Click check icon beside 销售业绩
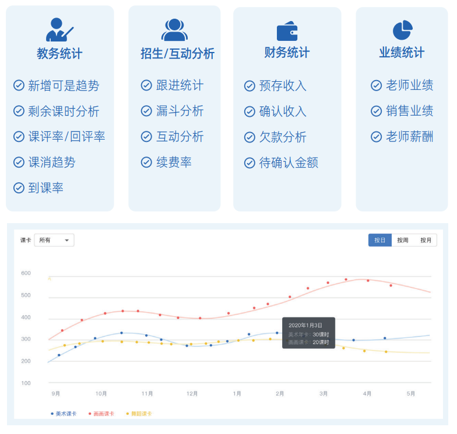 coord(377,111)
